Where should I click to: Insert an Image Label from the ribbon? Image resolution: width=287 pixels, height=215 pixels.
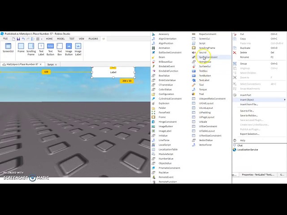pos(78,49)
